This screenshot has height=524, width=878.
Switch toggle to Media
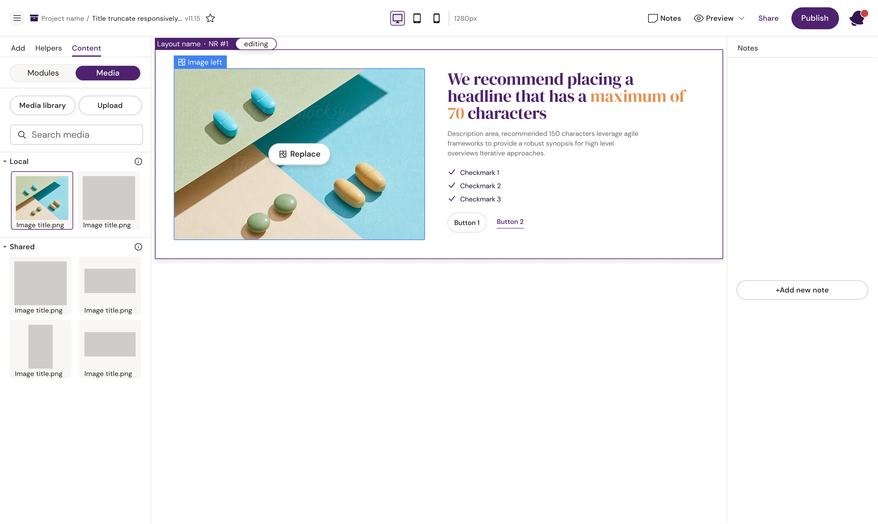(108, 73)
